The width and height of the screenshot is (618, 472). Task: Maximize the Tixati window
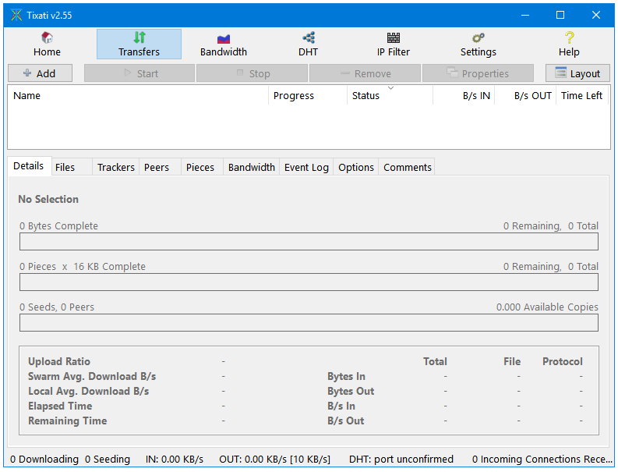point(560,15)
